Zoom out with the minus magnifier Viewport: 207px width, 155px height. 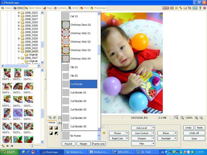tap(201, 118)
